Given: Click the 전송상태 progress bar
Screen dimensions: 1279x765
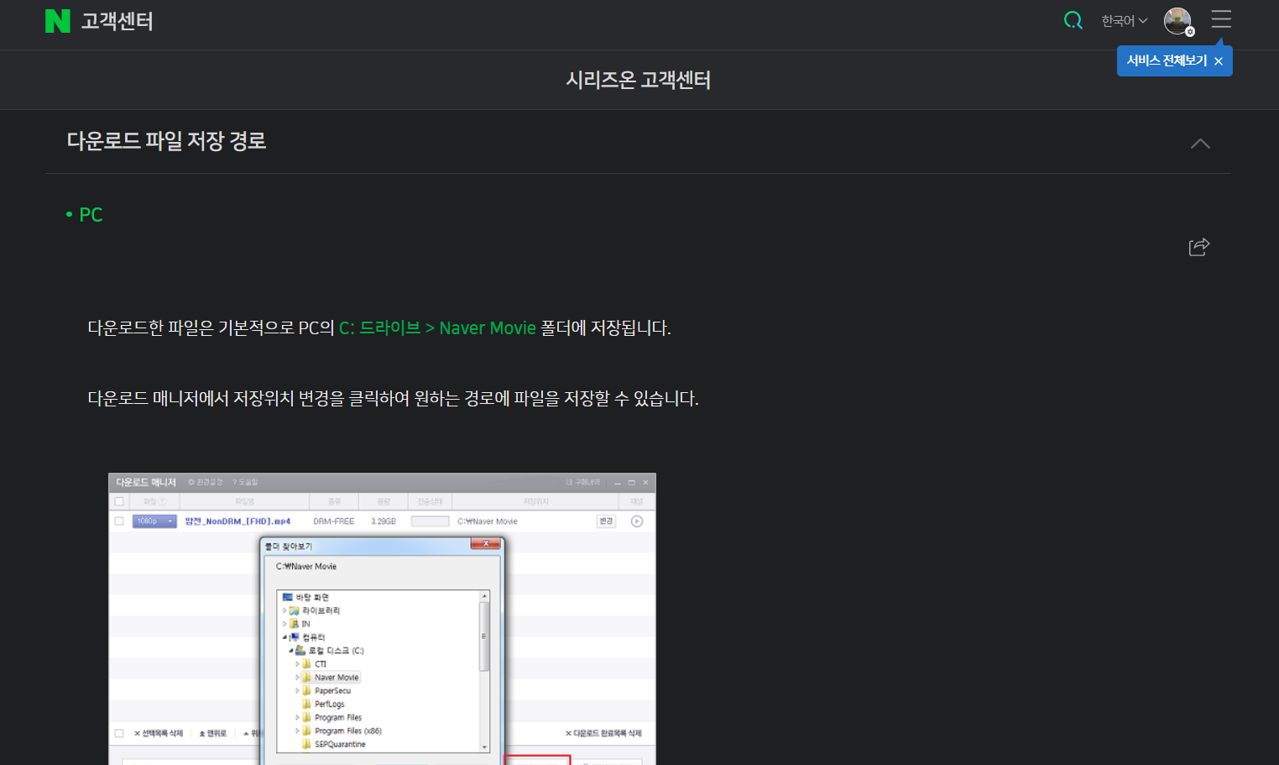Looking at the screenshot, I should (429, 521).
